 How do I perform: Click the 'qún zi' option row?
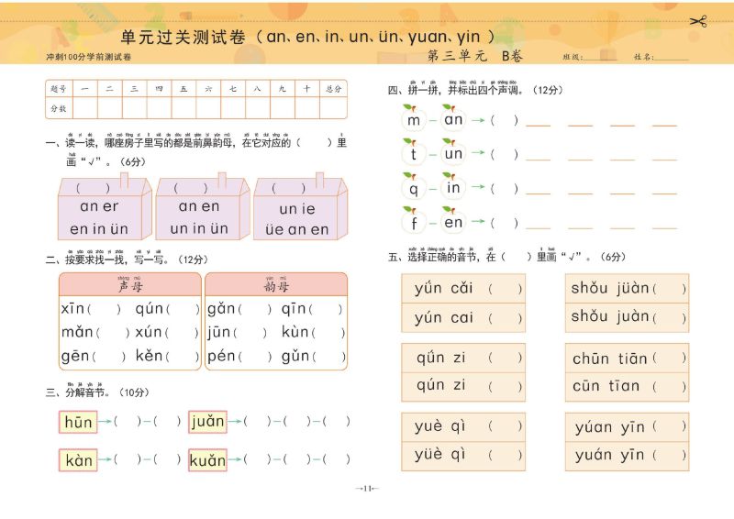[x=463, y=387]
